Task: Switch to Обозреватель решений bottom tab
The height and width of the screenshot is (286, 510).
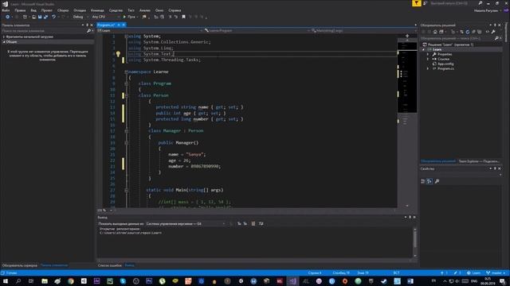Action: click(437, 161)
